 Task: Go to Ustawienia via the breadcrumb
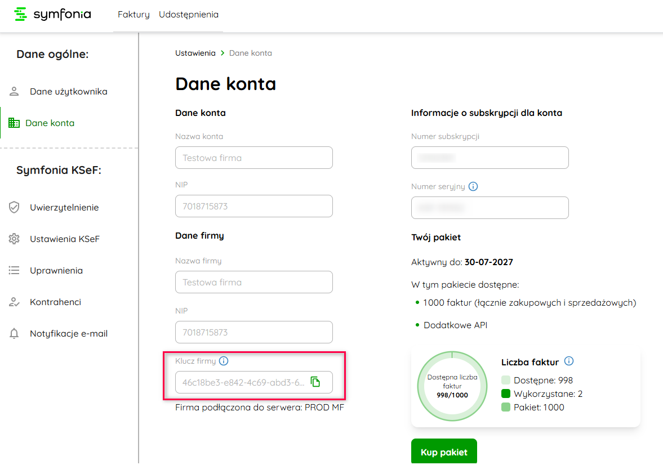(195, 53)
